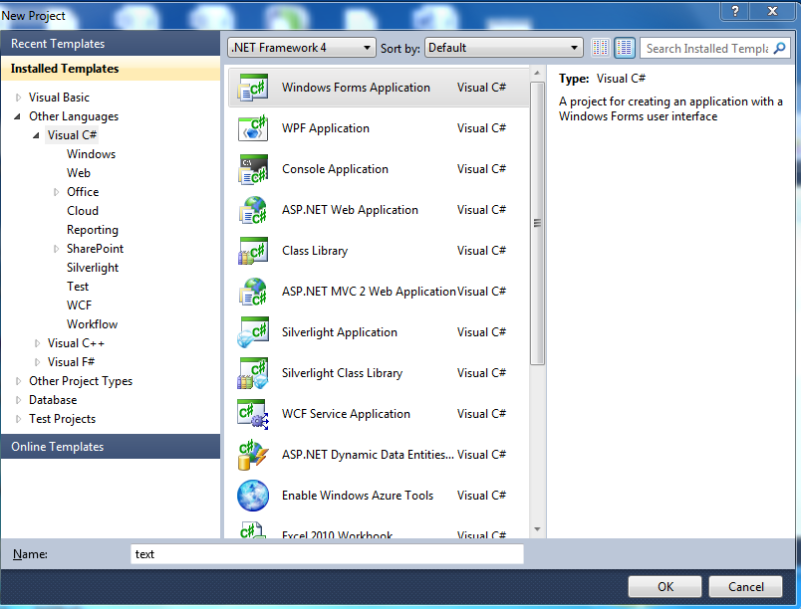The image size is (801, 609).
Task: Choose the WPF Application template icon
Action: point(253,128)
